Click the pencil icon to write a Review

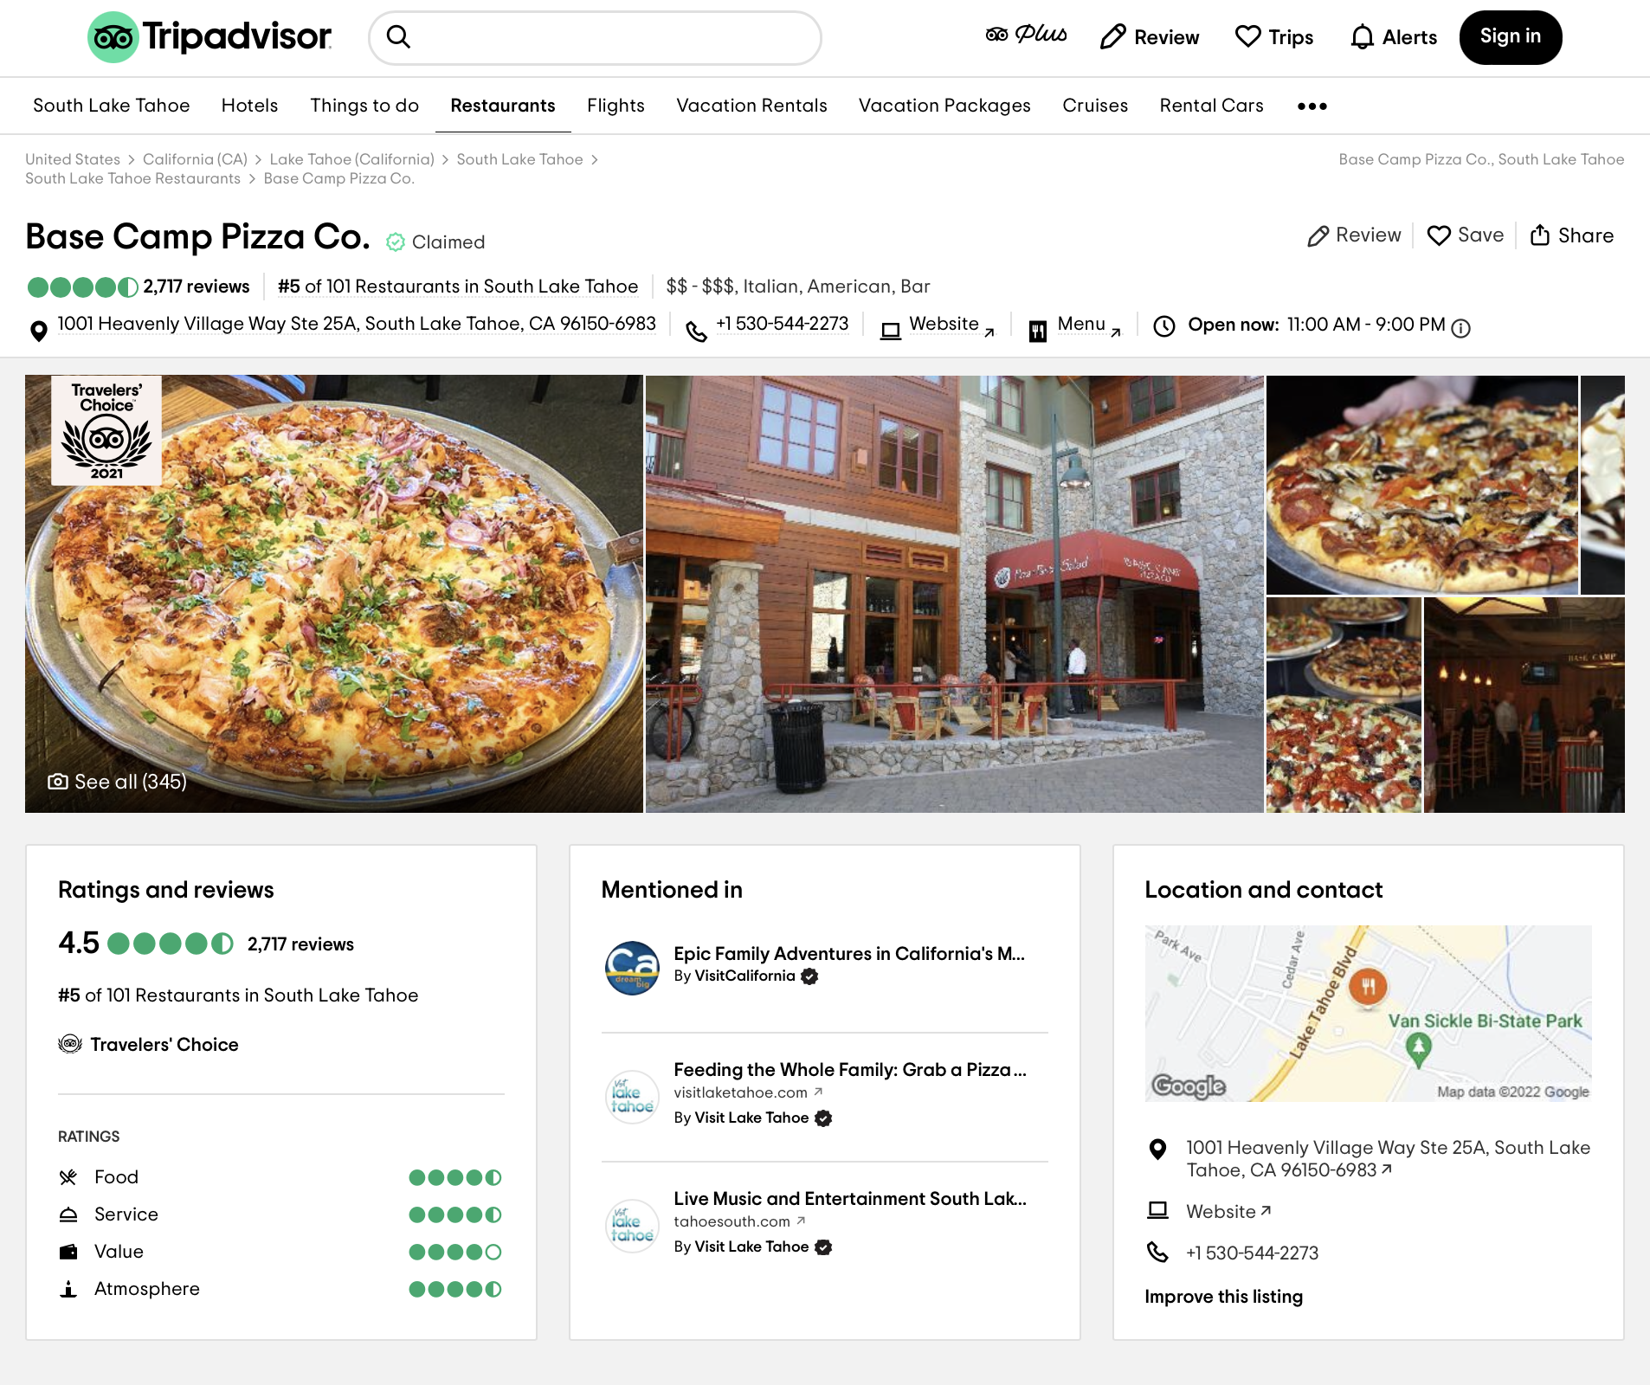[1318, 235]
